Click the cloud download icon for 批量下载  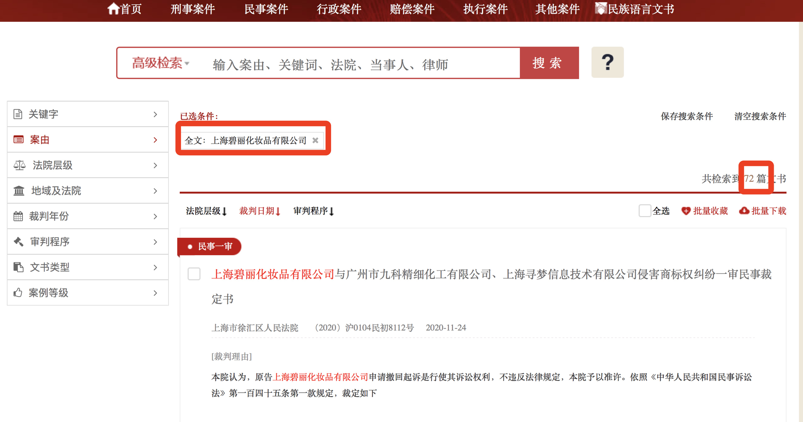coord(744,211)
